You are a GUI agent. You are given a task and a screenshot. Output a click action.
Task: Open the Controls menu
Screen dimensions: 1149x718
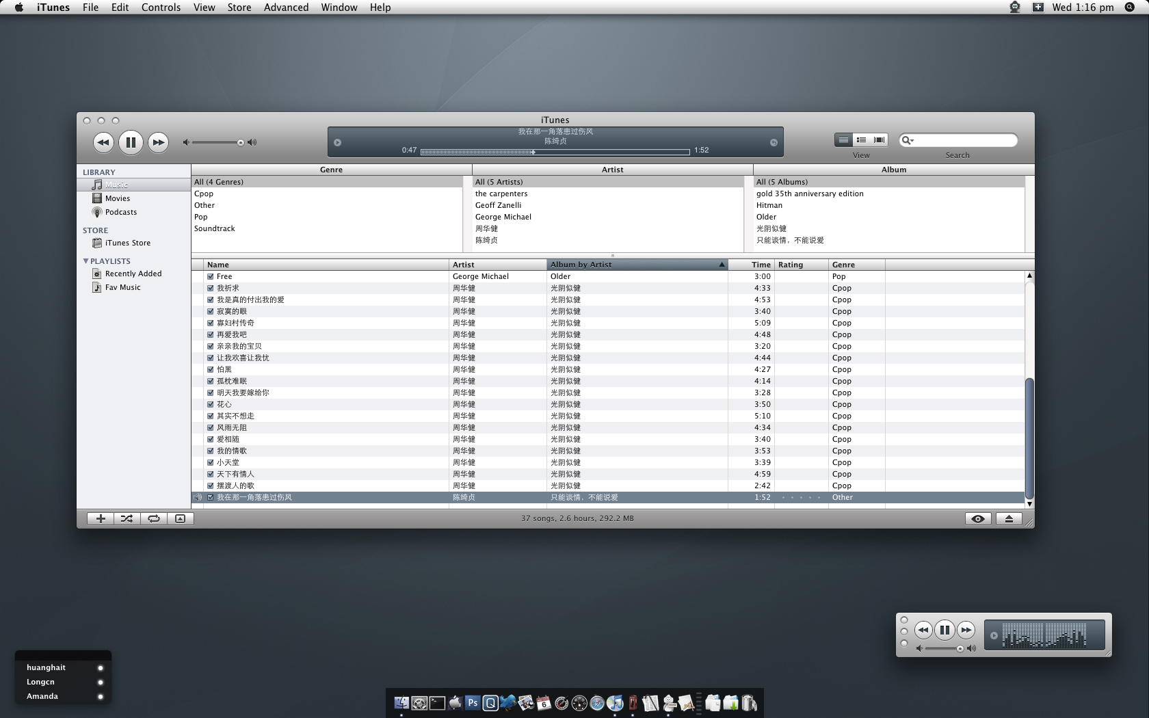pyautogui.click(x=161, y=8)
